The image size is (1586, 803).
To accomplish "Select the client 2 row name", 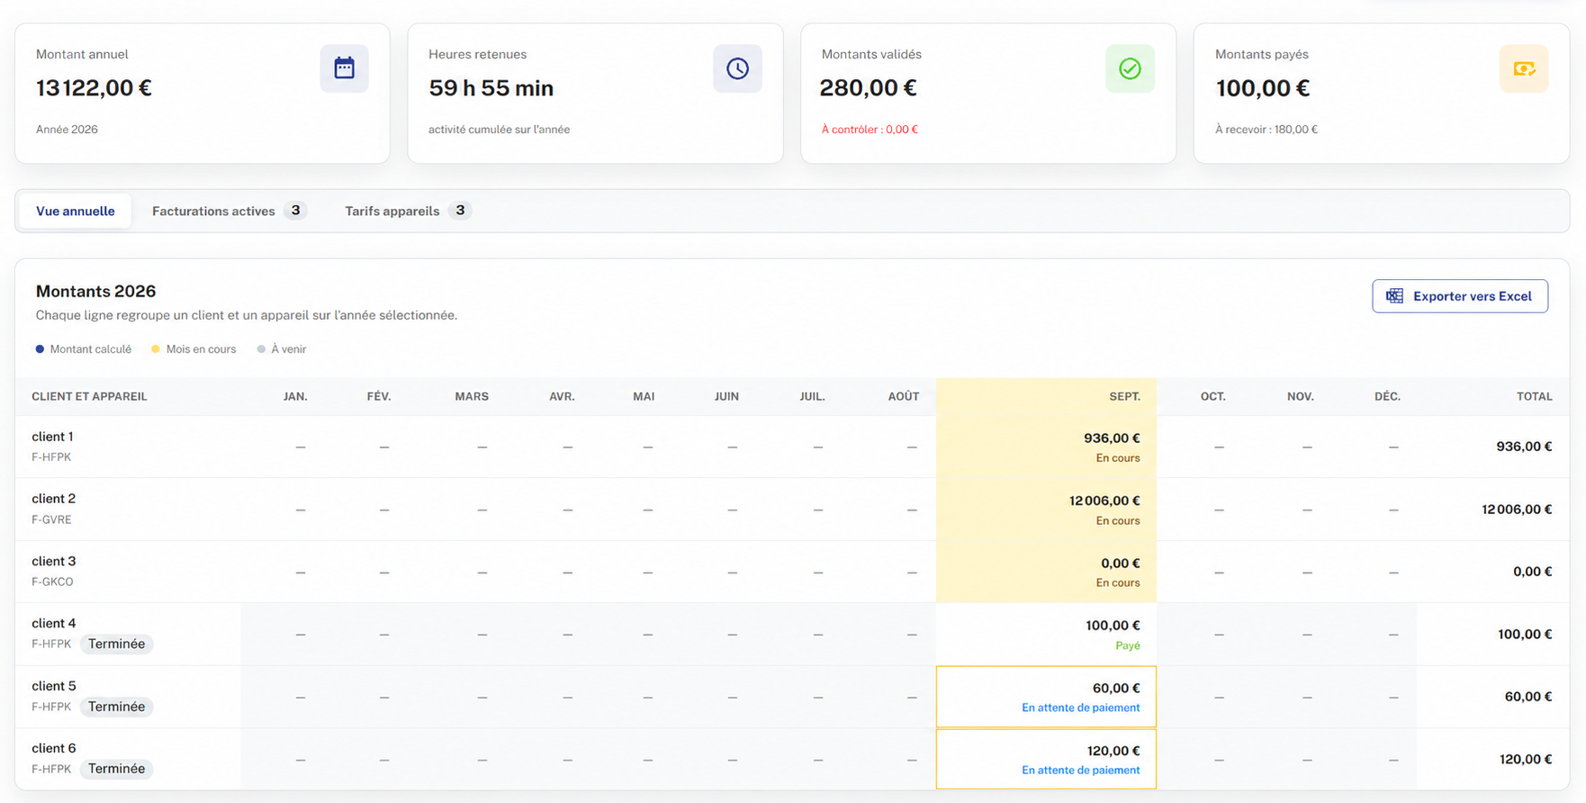I will [54, 499].
